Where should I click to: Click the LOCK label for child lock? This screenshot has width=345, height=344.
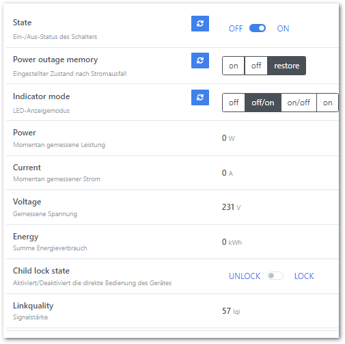(x=304, y=276)
